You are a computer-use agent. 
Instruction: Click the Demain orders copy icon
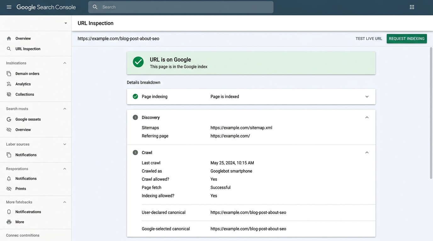tap(9, 73)
